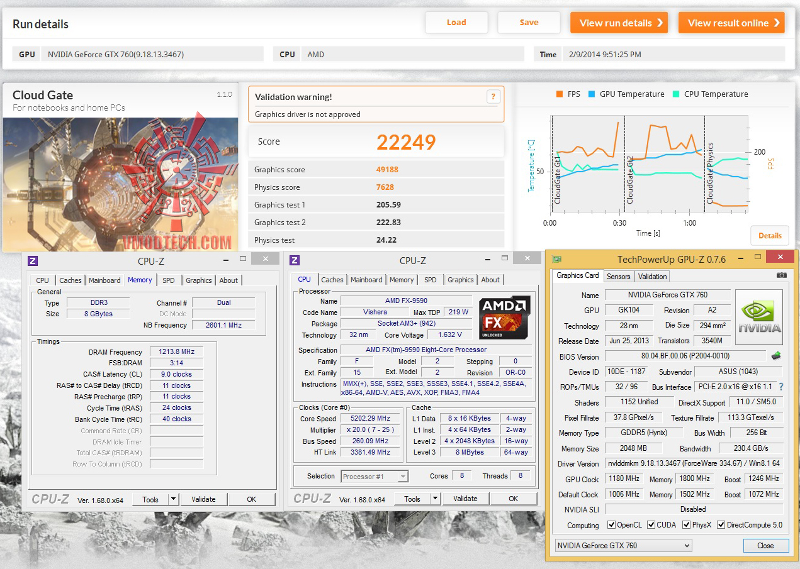Screen dimensions: 800x569
Task: Click View result online button
Action: [731, 23]
